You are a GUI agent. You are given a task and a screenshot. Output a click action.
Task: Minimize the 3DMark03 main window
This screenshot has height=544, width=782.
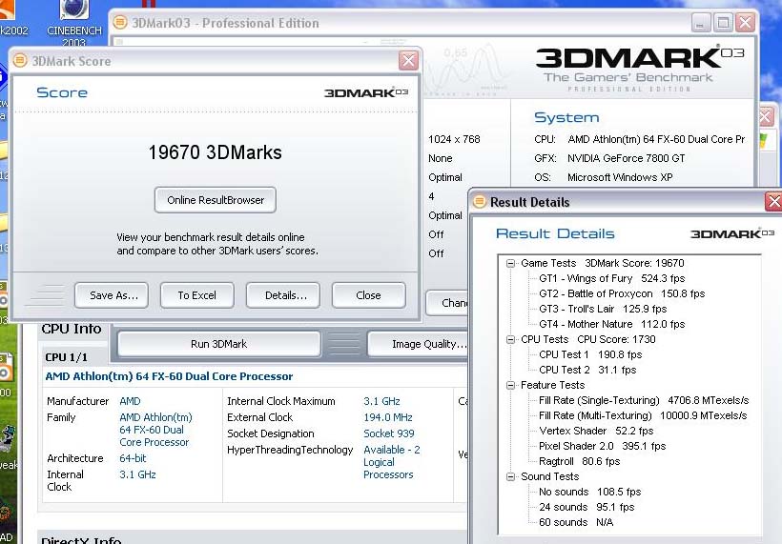(x=701, y=23)
